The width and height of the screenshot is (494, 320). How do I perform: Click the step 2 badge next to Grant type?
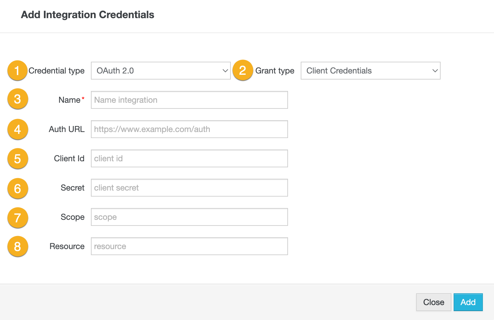coord(243,71)
